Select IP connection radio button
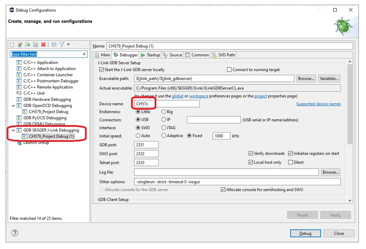This screenshot has height=249, width=366. [164, 120]
